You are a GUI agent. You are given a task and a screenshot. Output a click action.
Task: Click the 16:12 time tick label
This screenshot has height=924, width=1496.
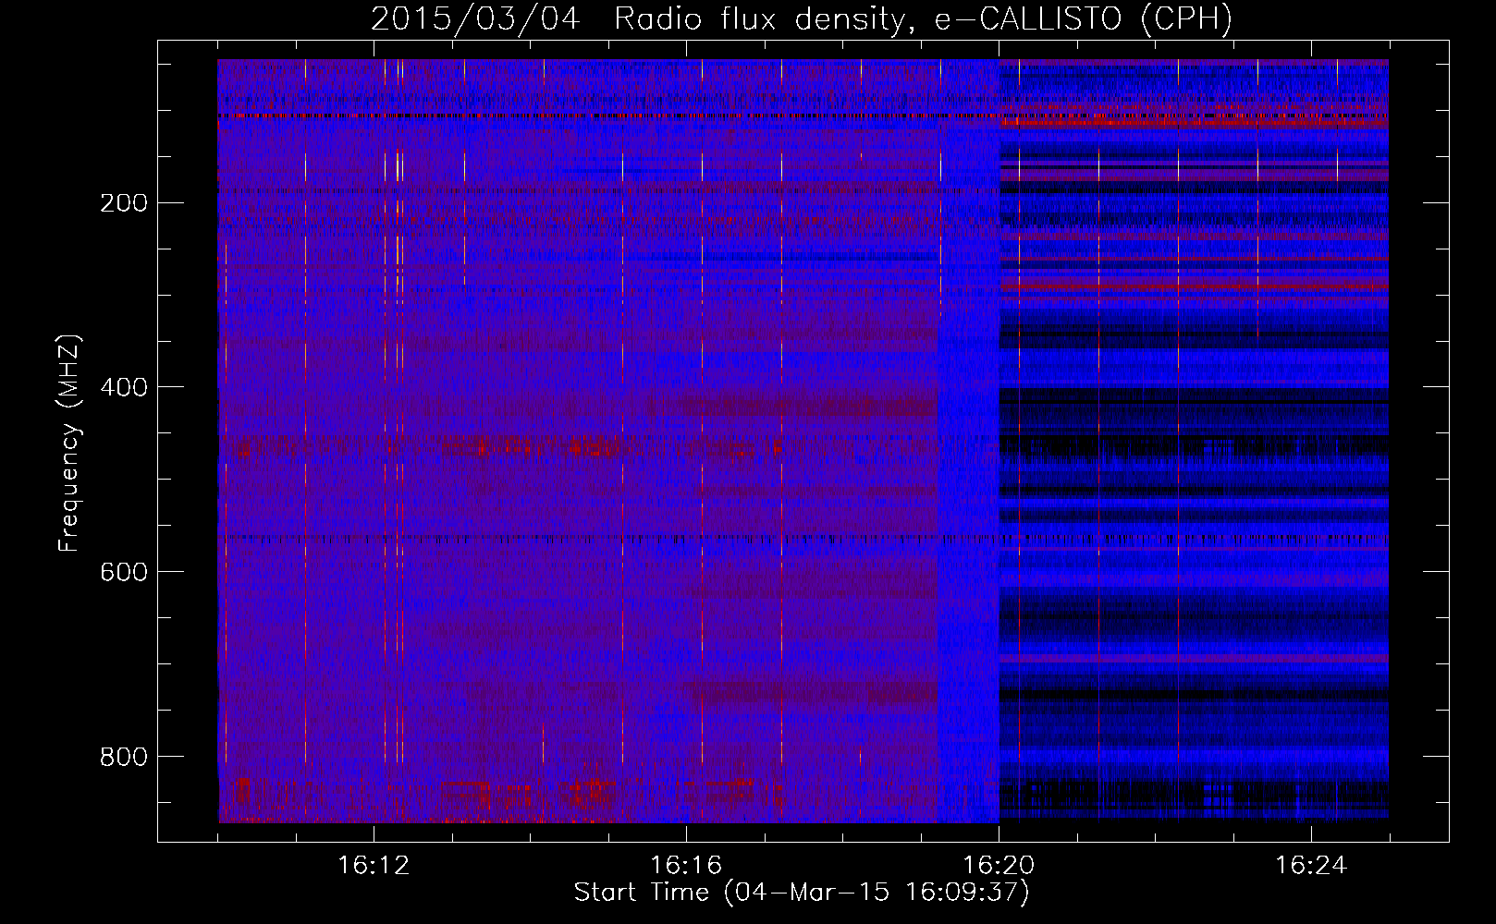[x=374, y=866]
